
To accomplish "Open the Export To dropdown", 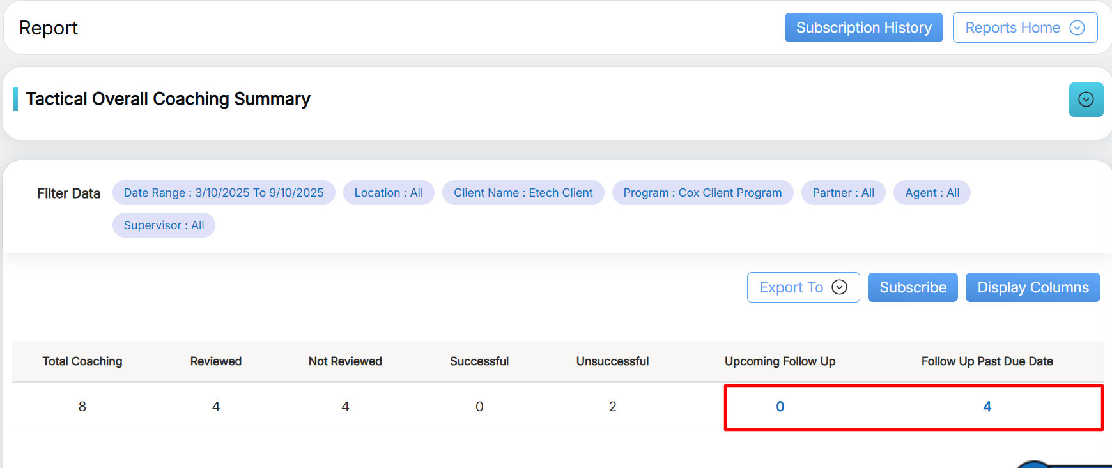I will [803, 287].
